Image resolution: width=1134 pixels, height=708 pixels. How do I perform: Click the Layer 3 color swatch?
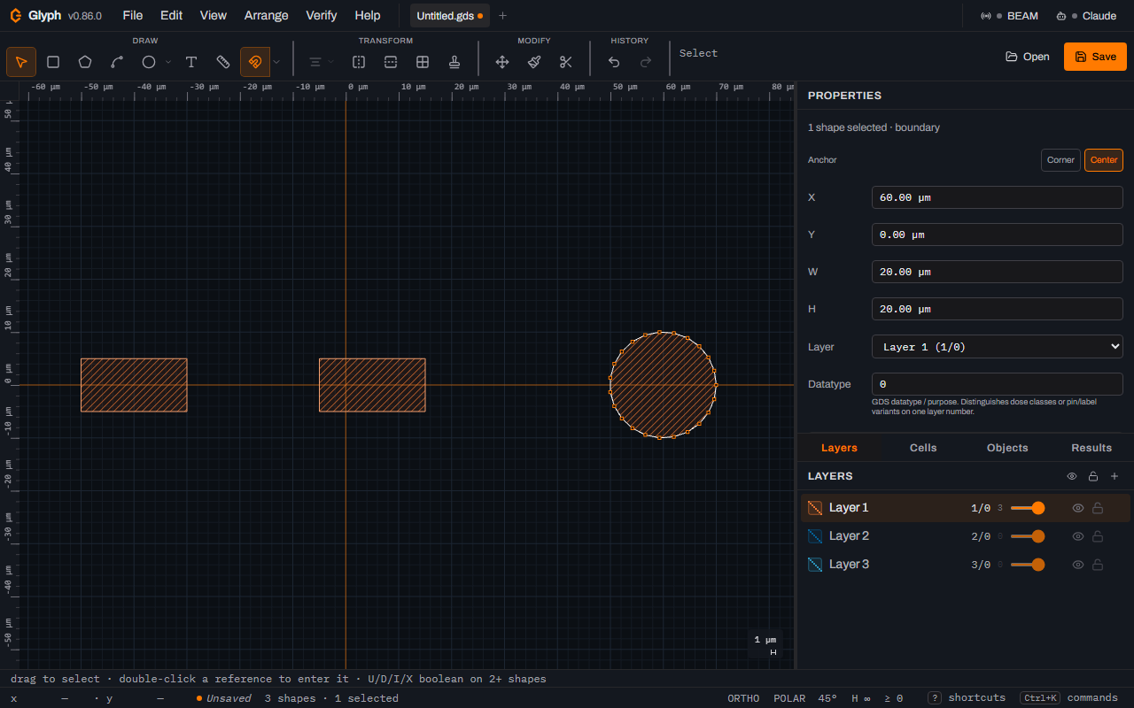click(815, 565)
